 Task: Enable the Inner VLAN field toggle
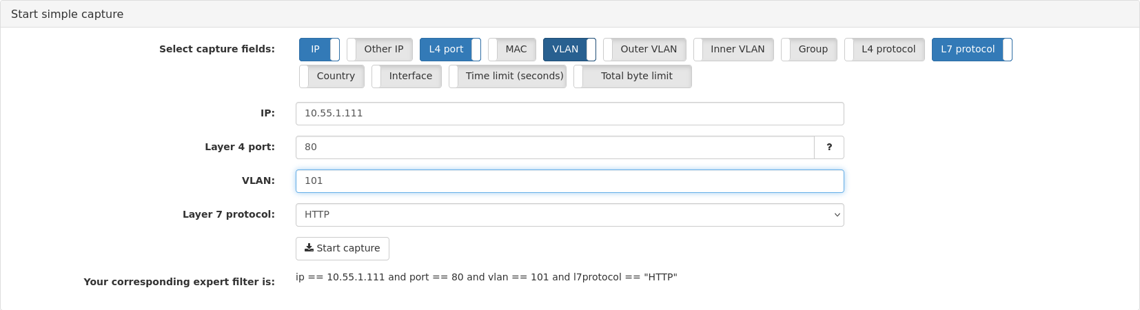733,50
